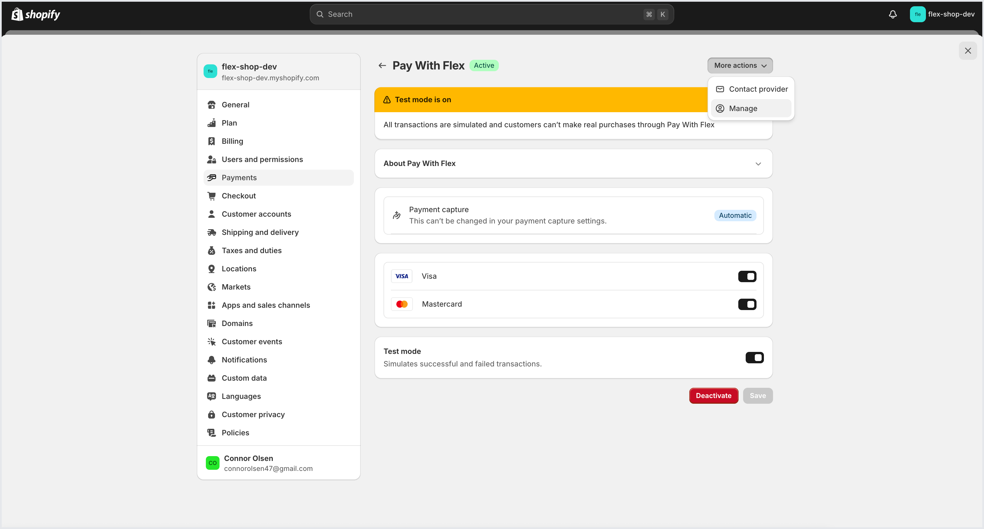Click the Payment capture icon
The image size is (984, 529).
pos(397,216)
